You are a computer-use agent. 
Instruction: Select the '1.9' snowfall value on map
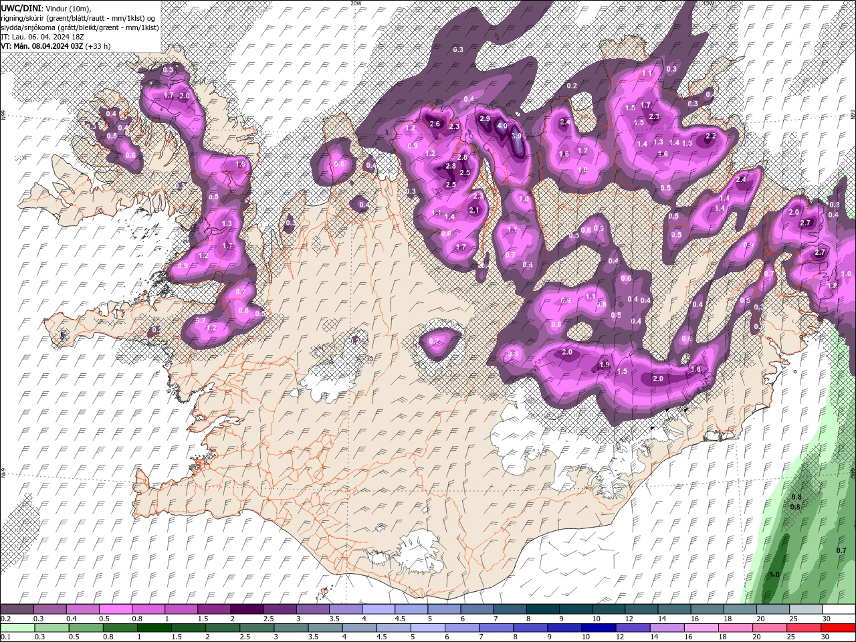tap(605, 364)
